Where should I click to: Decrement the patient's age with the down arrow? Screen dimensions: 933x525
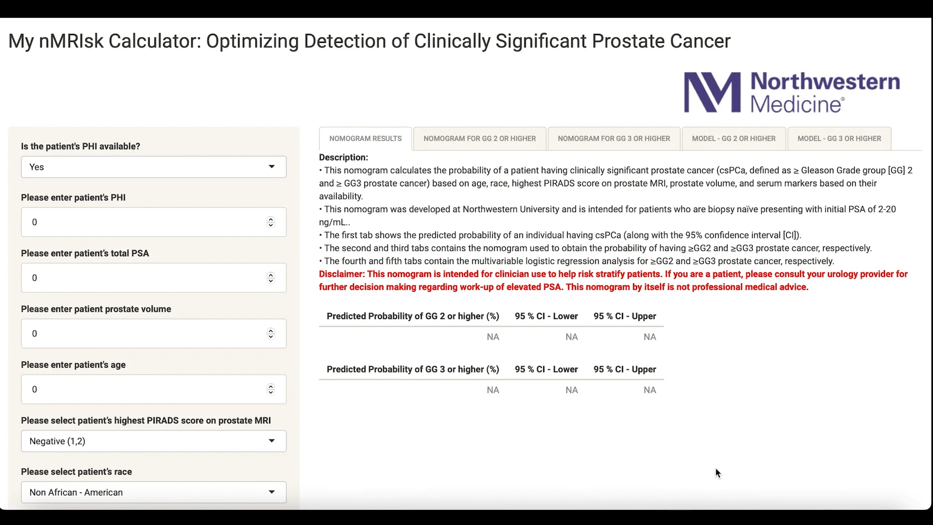click(x=271, y=393)
